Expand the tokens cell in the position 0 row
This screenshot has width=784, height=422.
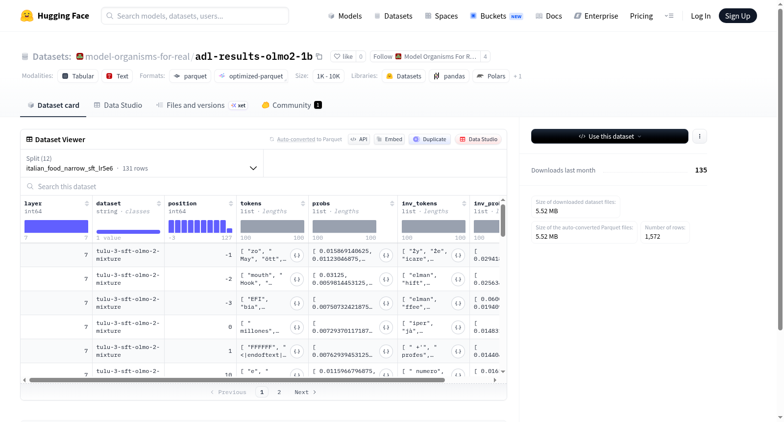coord(297,327)
